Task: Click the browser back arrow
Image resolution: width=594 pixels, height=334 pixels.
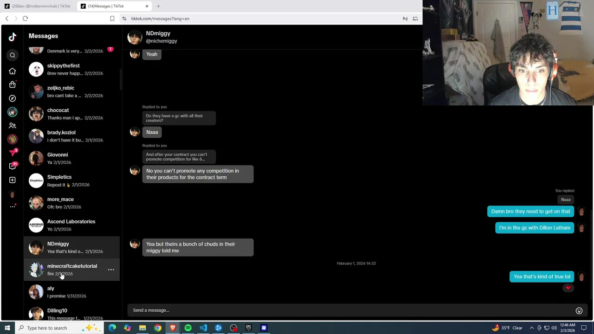Action: [x=6, y=19]
